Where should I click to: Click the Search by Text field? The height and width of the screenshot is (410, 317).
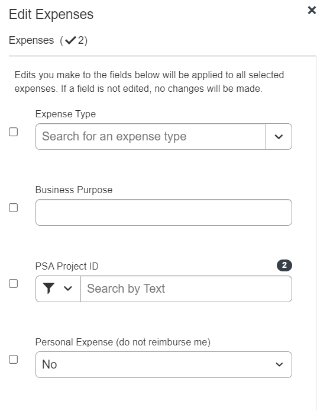tap(186, 289)
